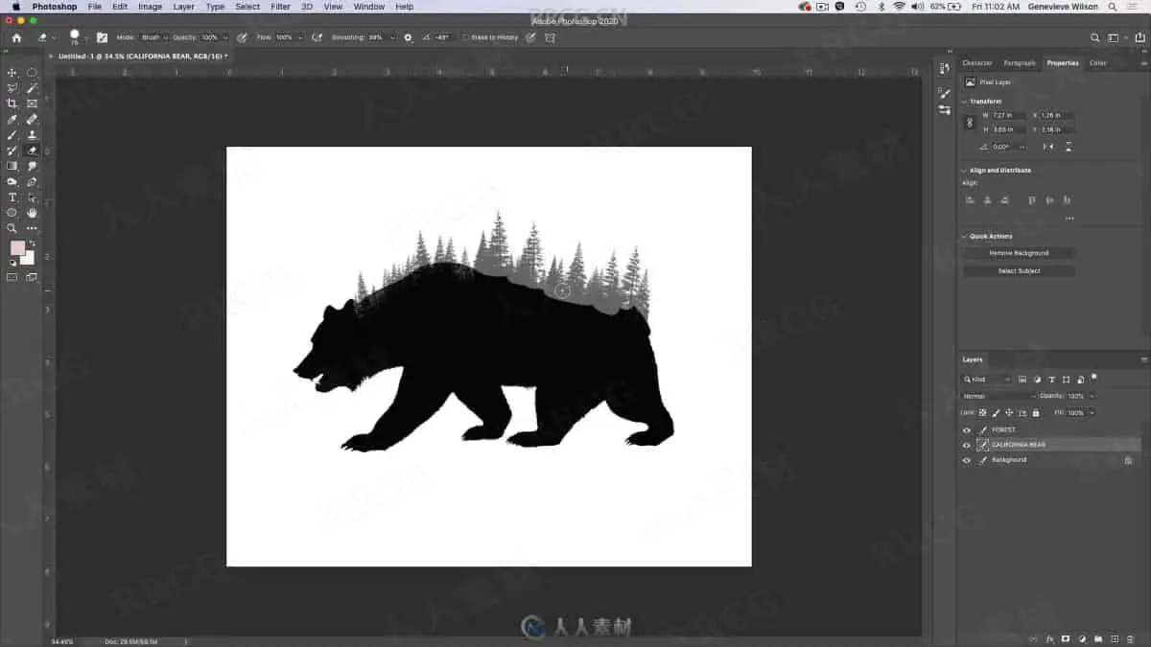
Task: Add a layer mask
Action: [1066, 637]
